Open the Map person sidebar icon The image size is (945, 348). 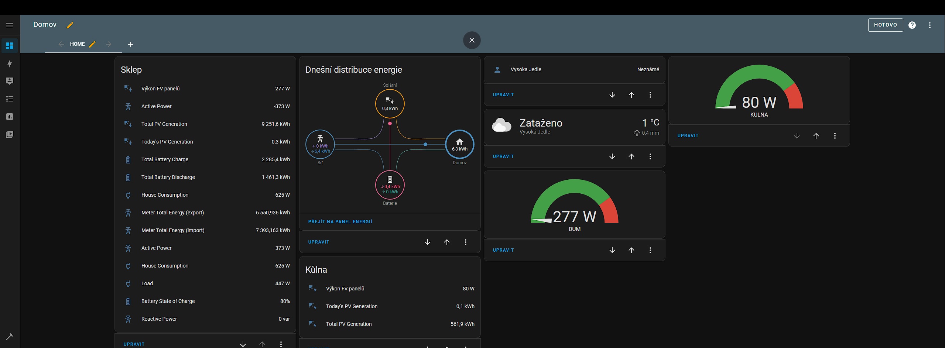[x=10, y=81]
